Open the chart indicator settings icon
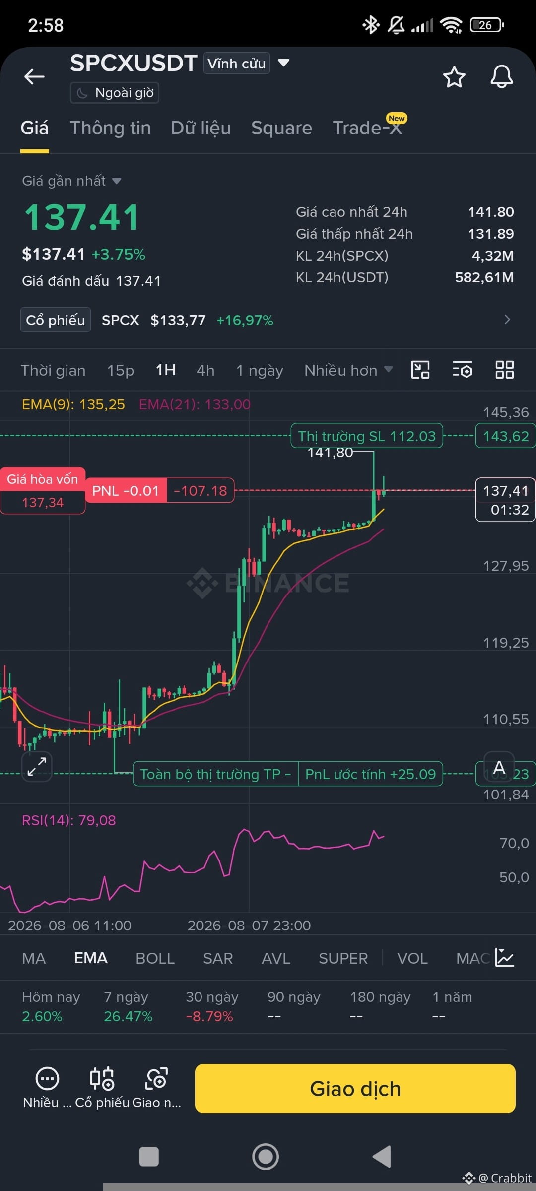The height and width of the screenshot is (1191, 536). click(x=462, y=370)
